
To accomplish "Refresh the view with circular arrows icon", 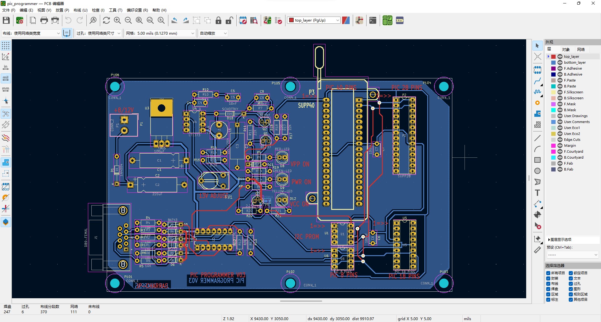I will pos(106,21).
